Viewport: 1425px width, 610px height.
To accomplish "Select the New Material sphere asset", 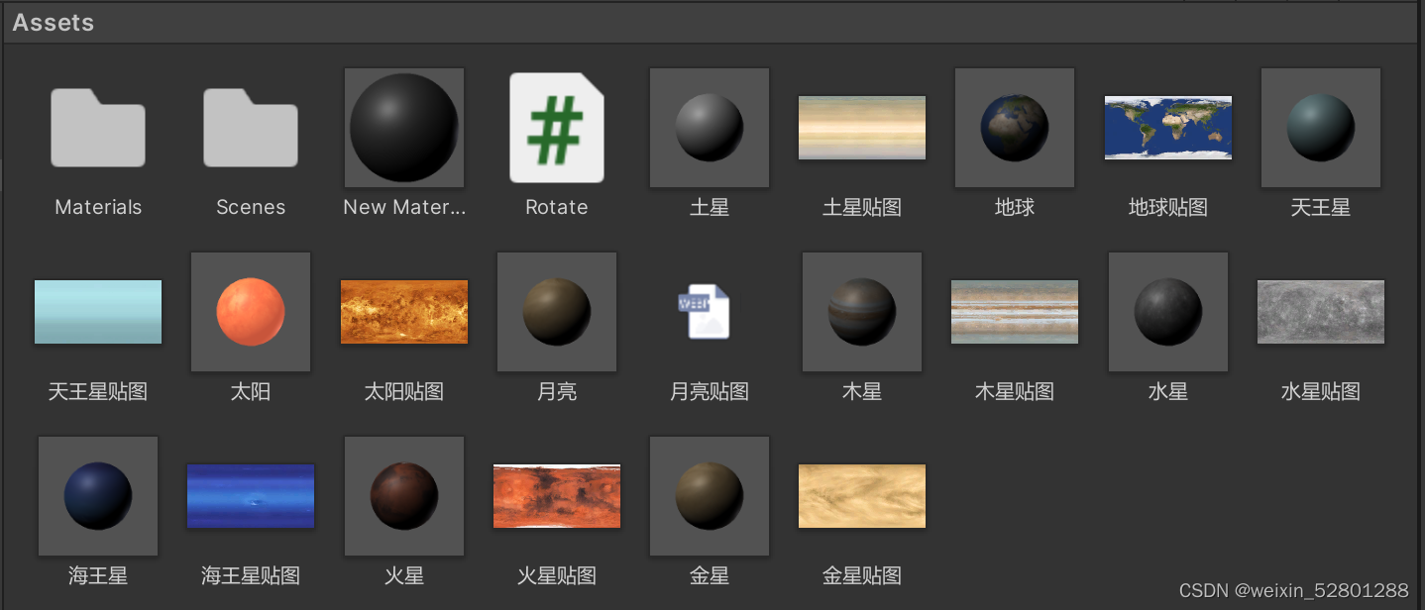I will (x=403, y=127).
